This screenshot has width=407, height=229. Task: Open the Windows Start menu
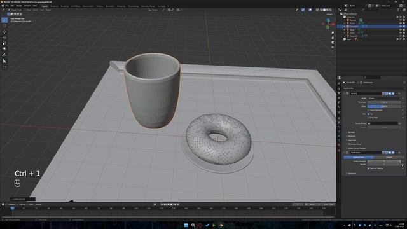pyautogui.click(x=186, y=225)
